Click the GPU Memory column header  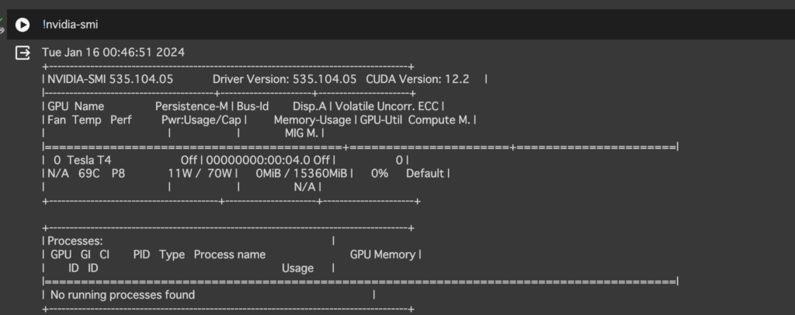pos(383,254)
